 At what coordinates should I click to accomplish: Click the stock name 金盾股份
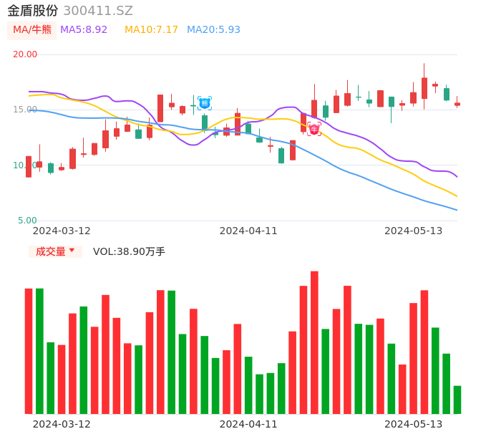(x=33, y=11)
